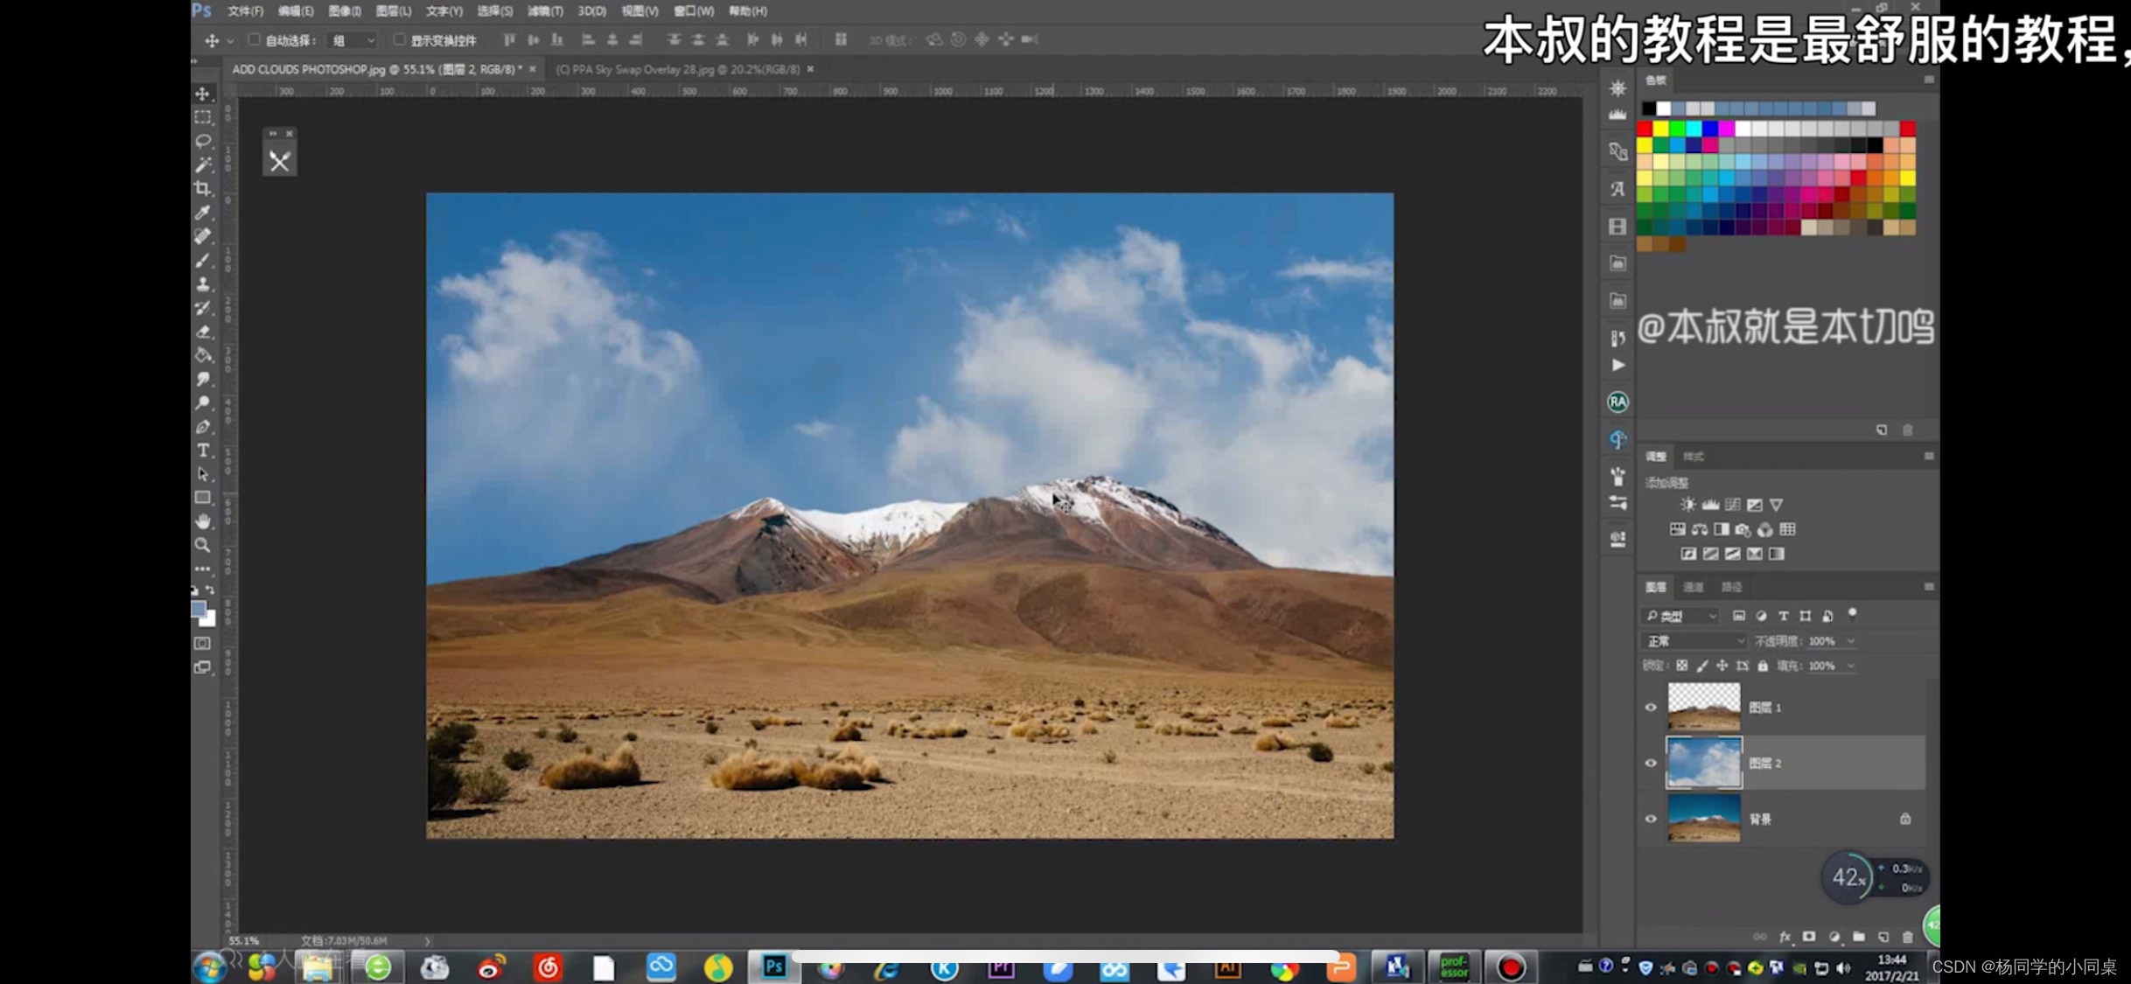The image size is (2131, 984).
Task: Switch to the 路径 paths tab
Action: (1732, 587)
